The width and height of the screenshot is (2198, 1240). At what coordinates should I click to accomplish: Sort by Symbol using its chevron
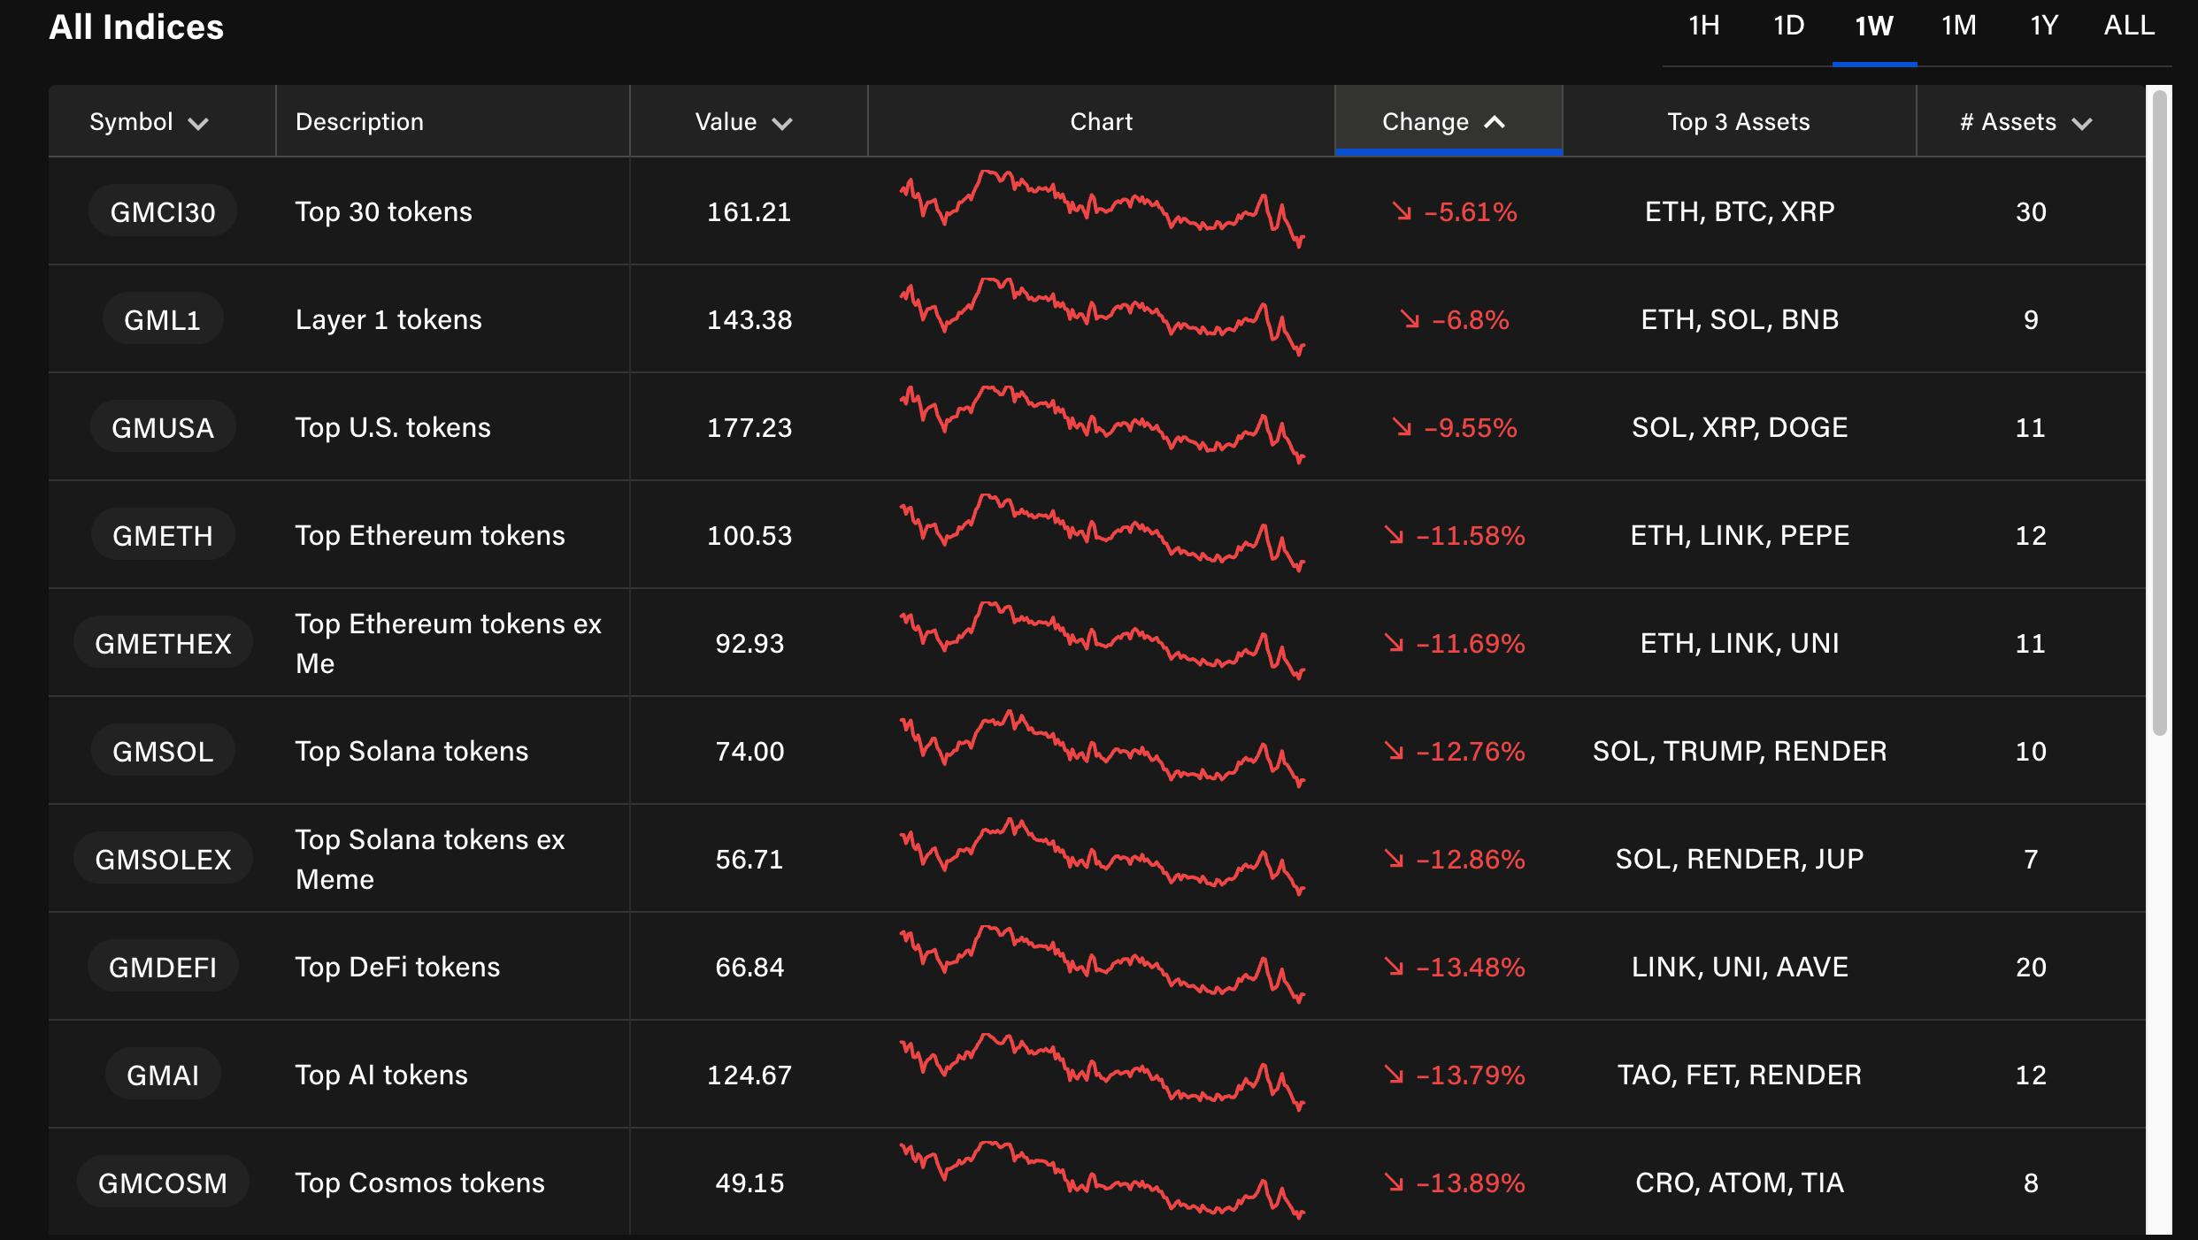(x=198, y=123)
